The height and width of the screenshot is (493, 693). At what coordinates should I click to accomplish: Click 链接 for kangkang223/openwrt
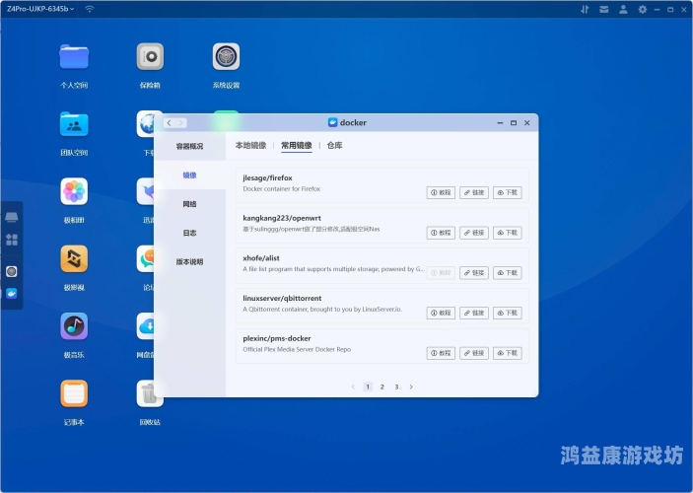pyautogui.click(x=474, y=233)
